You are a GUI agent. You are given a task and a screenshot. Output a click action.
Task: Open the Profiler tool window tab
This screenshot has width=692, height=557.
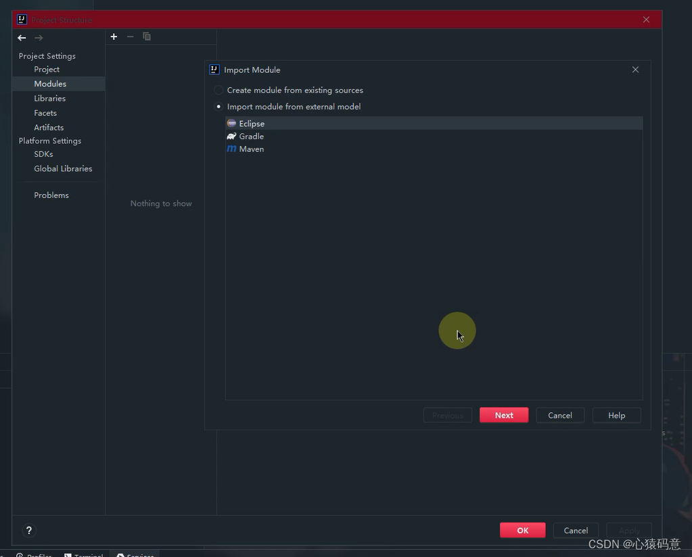pos(34,555)
